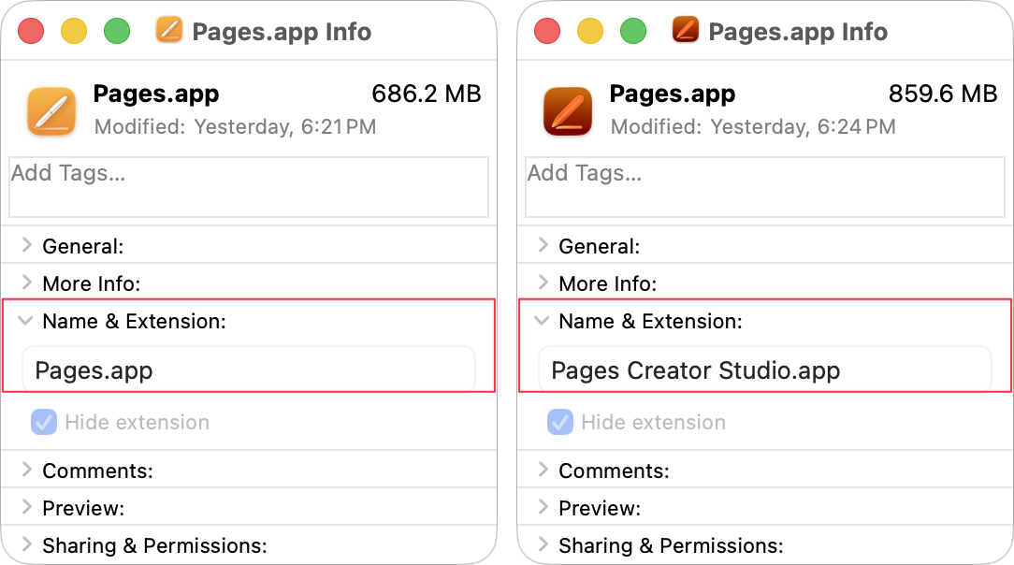Expand General section in the right window
This screenshot has height=565, width=1014.
click(x=543, y=246)
